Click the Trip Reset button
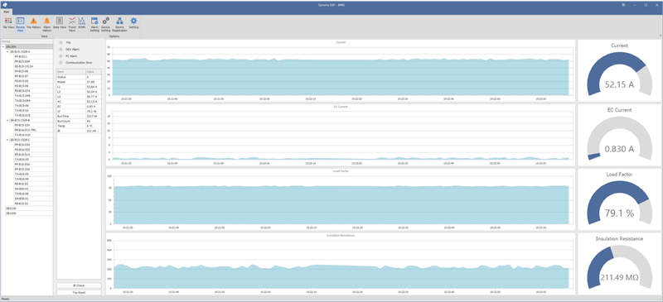 79,292
